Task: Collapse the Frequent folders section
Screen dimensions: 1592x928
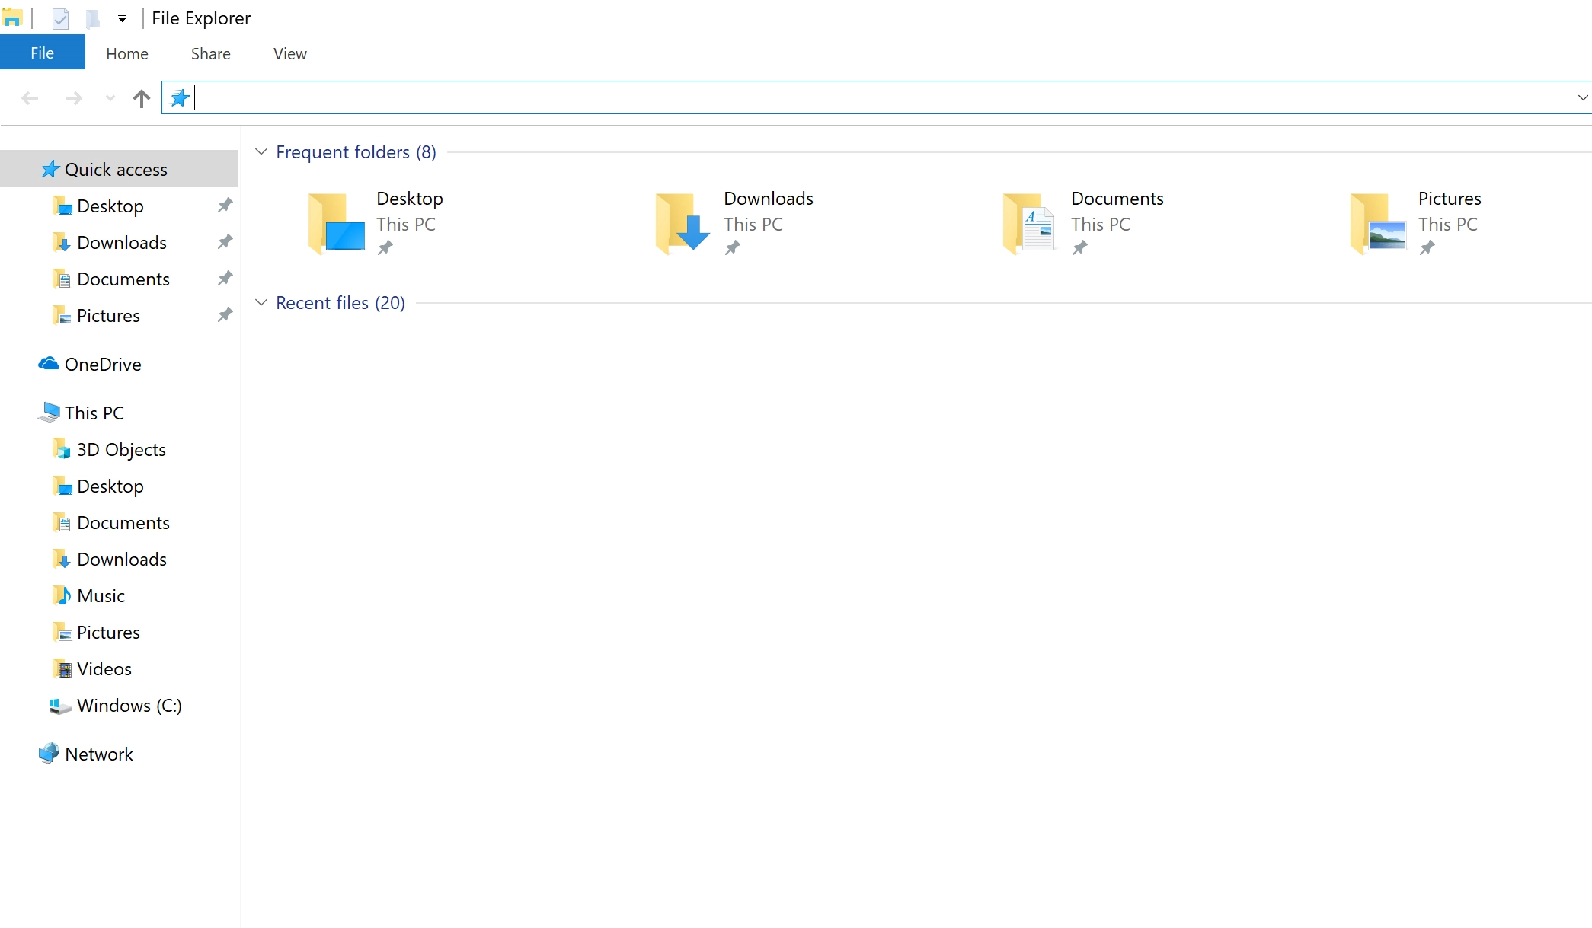Action: click(261, 151)
